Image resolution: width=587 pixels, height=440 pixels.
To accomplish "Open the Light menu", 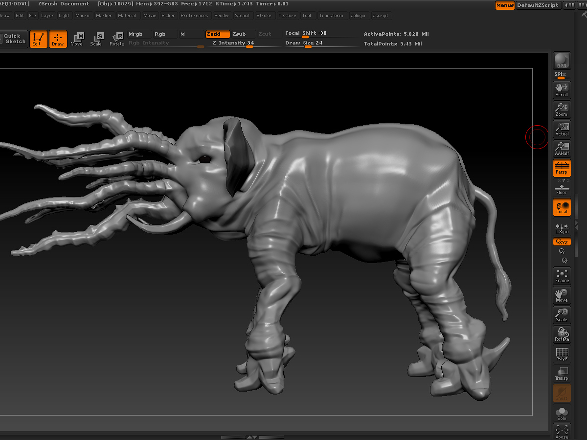I will [64, 16].
